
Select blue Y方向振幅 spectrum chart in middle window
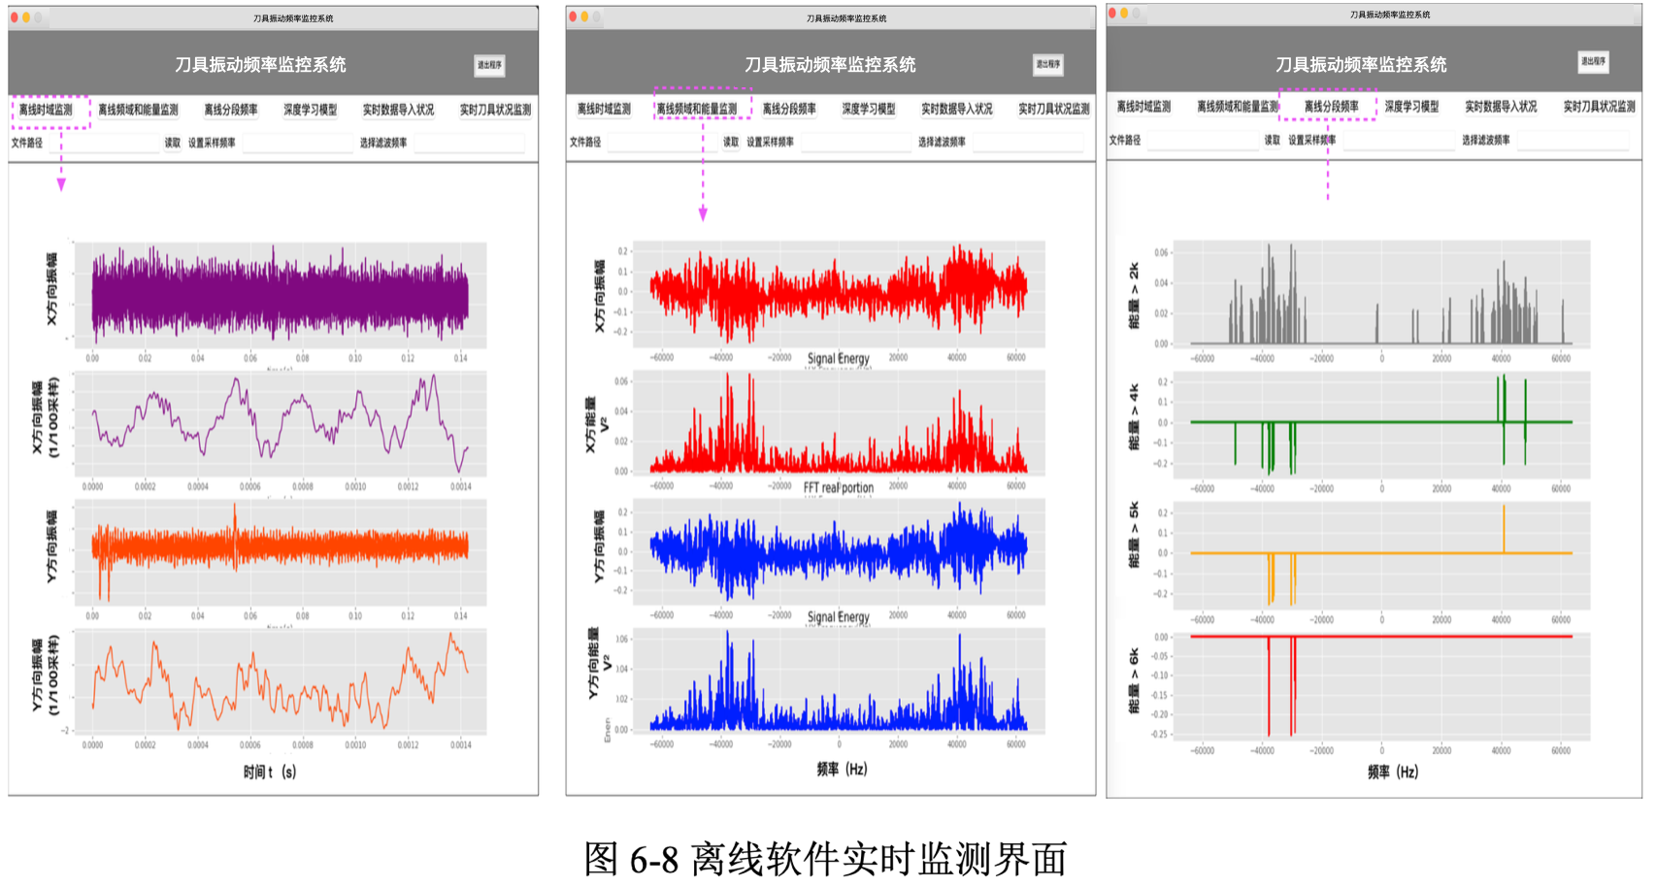(x=840, y=551)
